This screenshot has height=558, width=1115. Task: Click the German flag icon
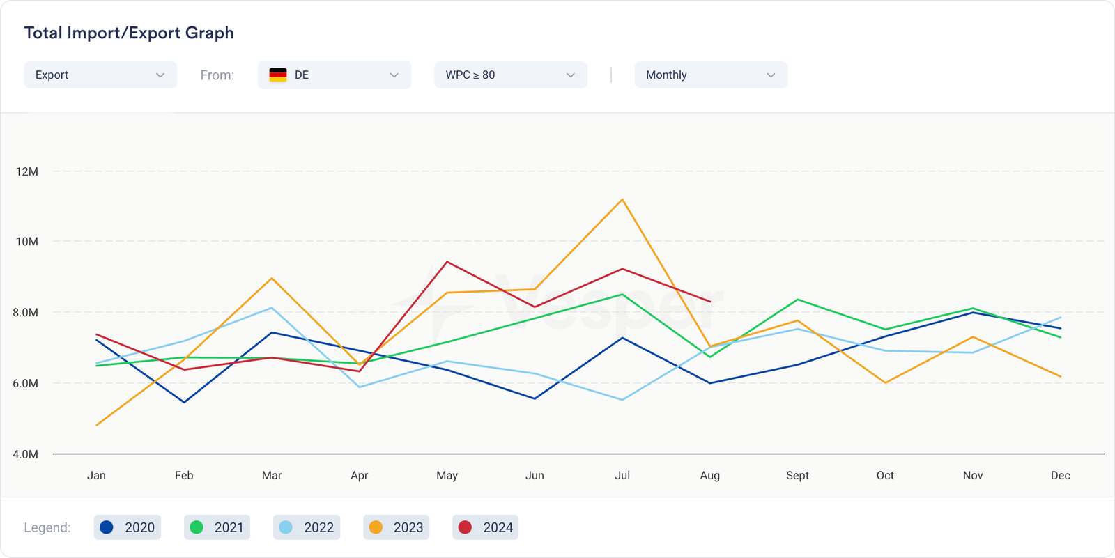[278, 75]
